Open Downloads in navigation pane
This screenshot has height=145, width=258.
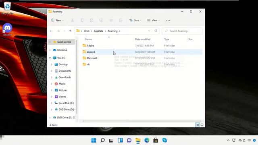[64, 77]
